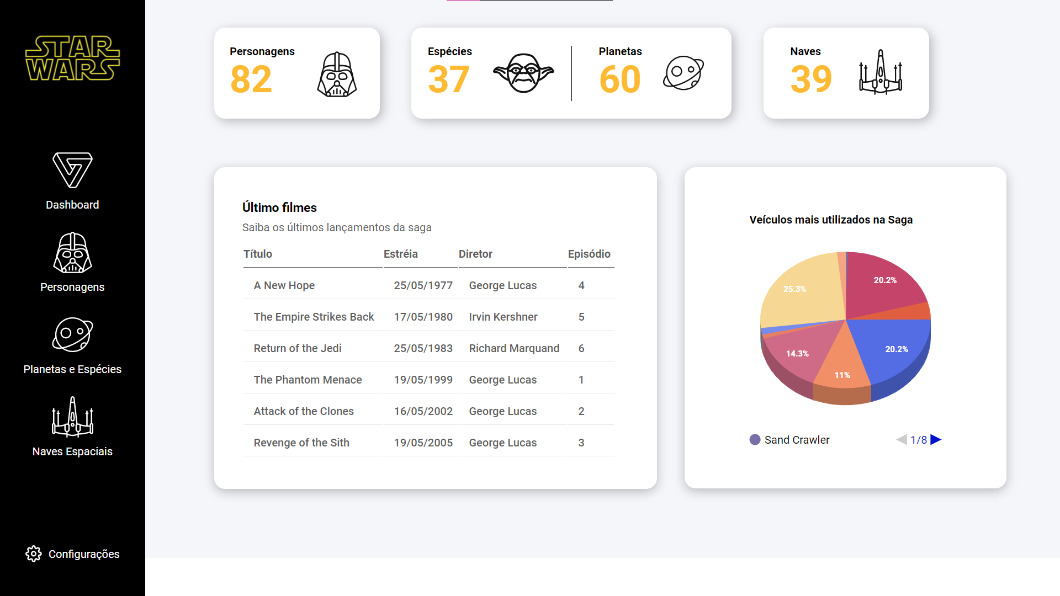The height and width of the screenshot is (596, 1060).
Task: Open Personagens menu label
Action: pos(72,287)
